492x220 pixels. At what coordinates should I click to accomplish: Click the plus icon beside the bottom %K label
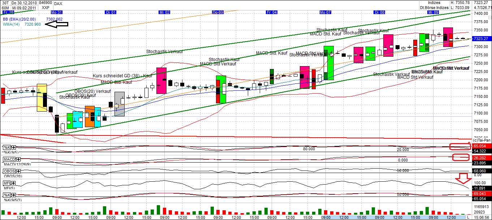14,195
